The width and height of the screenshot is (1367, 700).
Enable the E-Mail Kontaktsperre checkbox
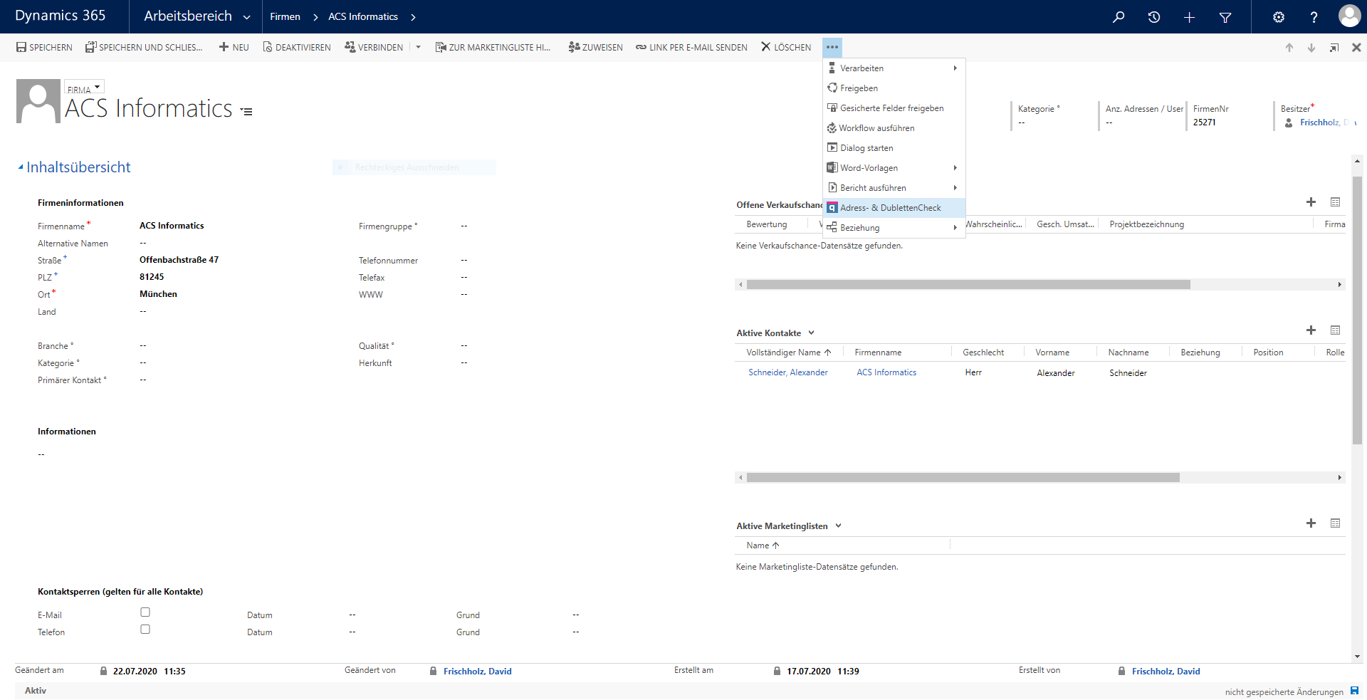(145, 612)
